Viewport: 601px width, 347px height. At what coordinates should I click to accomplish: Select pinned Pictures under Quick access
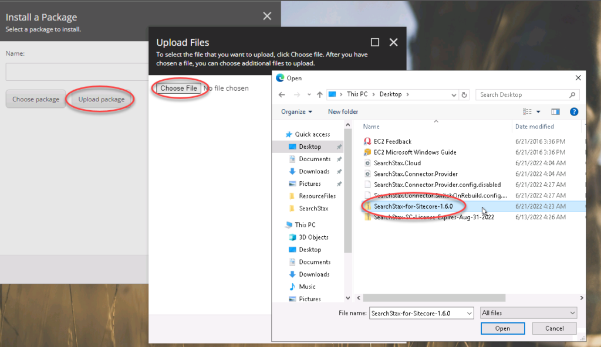pos(305,184)
